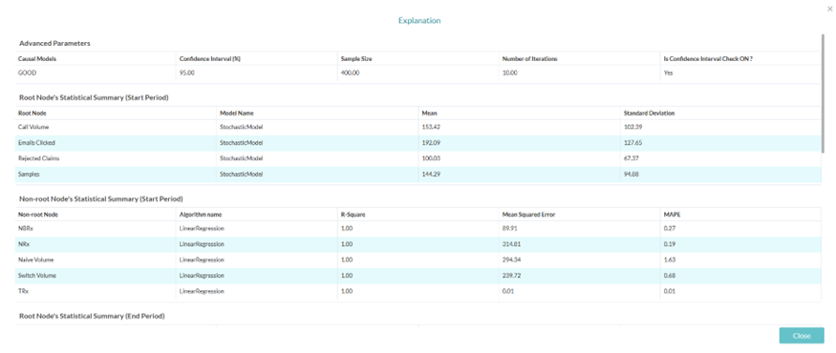
Task: Click the dialog's vertical scrollbar
Action: pos(824,93)
